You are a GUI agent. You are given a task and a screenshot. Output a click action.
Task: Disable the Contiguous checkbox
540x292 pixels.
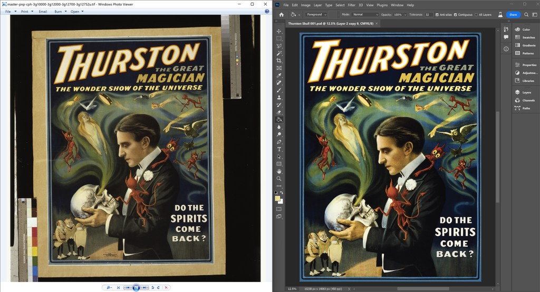[x=456, y=15]
